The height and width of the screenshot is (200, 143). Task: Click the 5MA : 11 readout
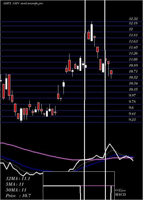pos(15,184)
